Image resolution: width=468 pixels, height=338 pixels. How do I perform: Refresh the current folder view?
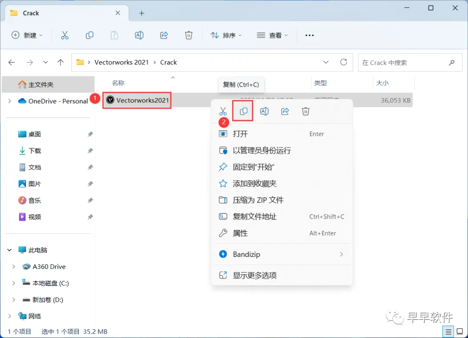point(344,62)
